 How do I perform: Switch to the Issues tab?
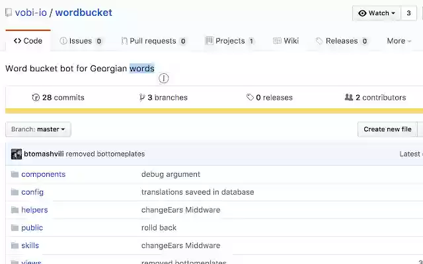coord(81,41)
